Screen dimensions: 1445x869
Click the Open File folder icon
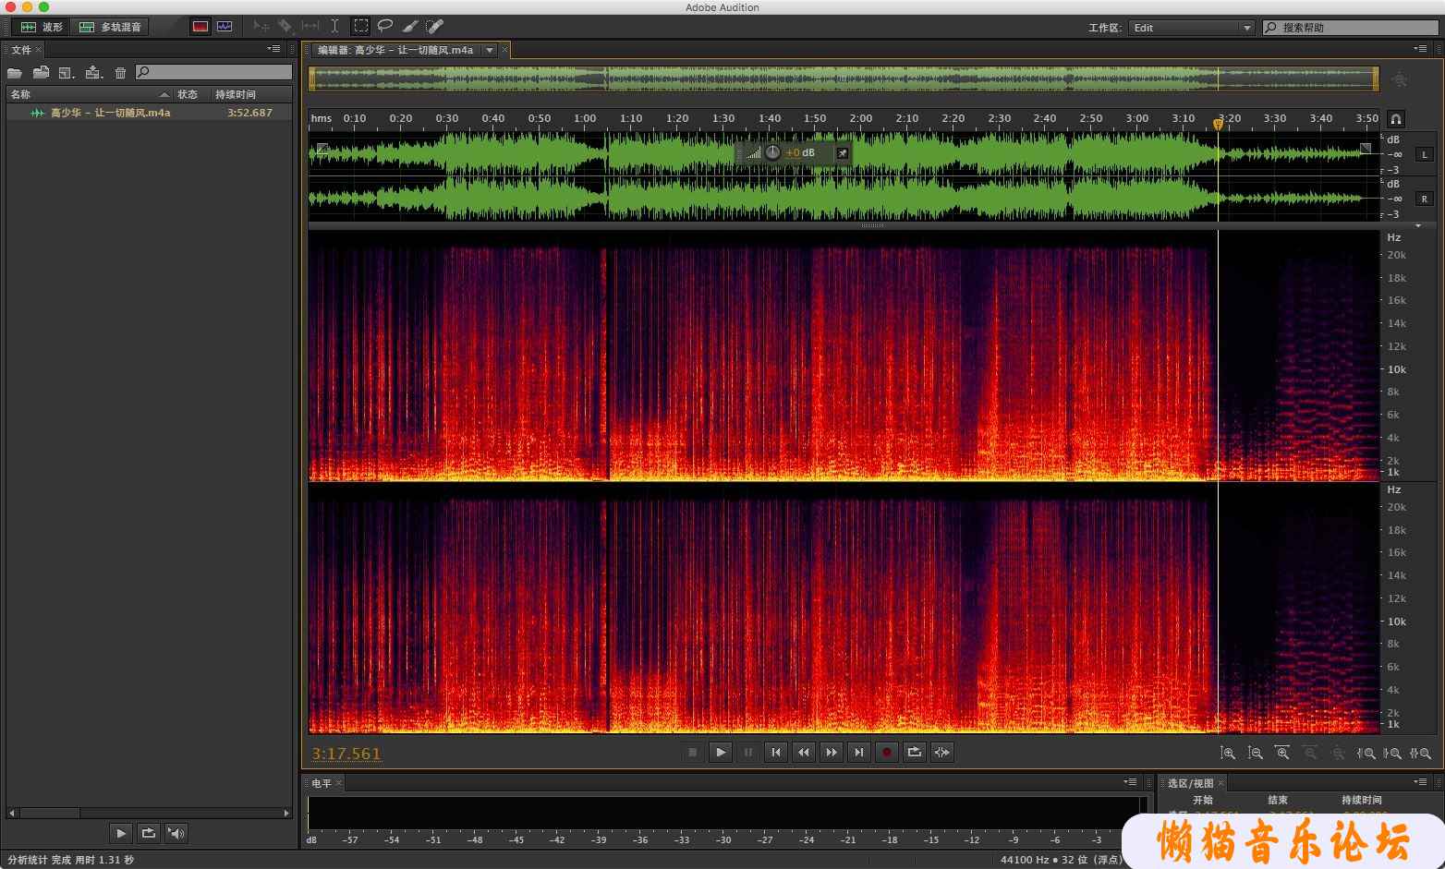tap(15, 73)
